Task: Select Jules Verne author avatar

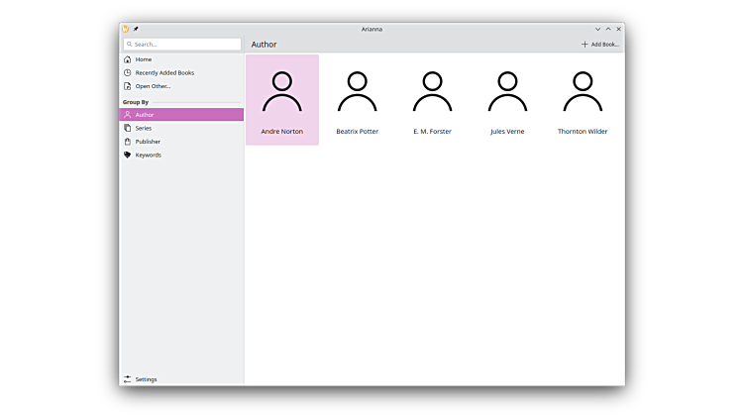Action: [507, 92]
